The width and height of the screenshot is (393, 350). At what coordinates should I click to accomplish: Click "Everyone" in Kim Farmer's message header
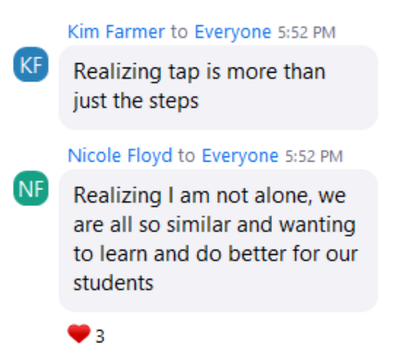pyautogui.click(x=233, y=32)
